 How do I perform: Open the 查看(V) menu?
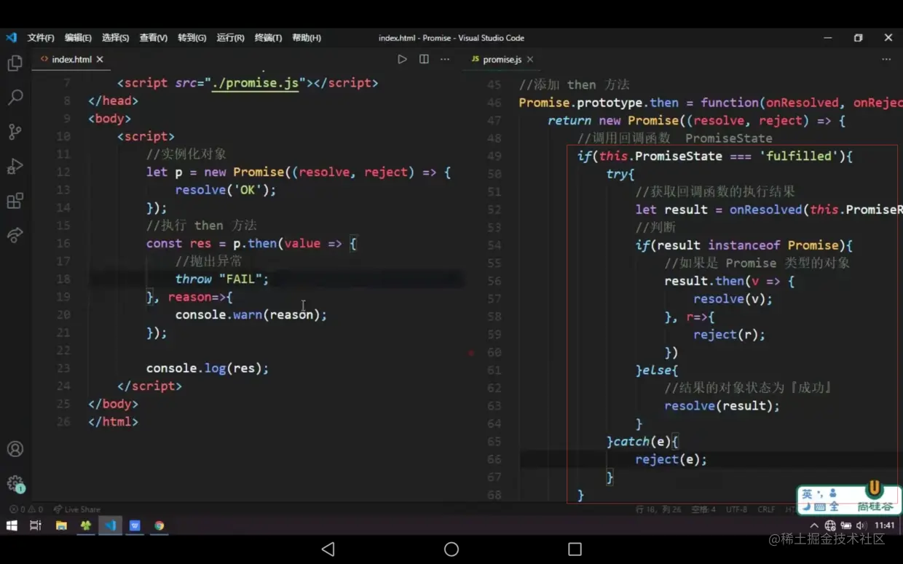point(153,38)
